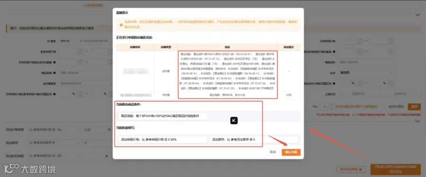Open the 全托管类目 category dropdown
This screenshot has width=426, height=177.
86,83
